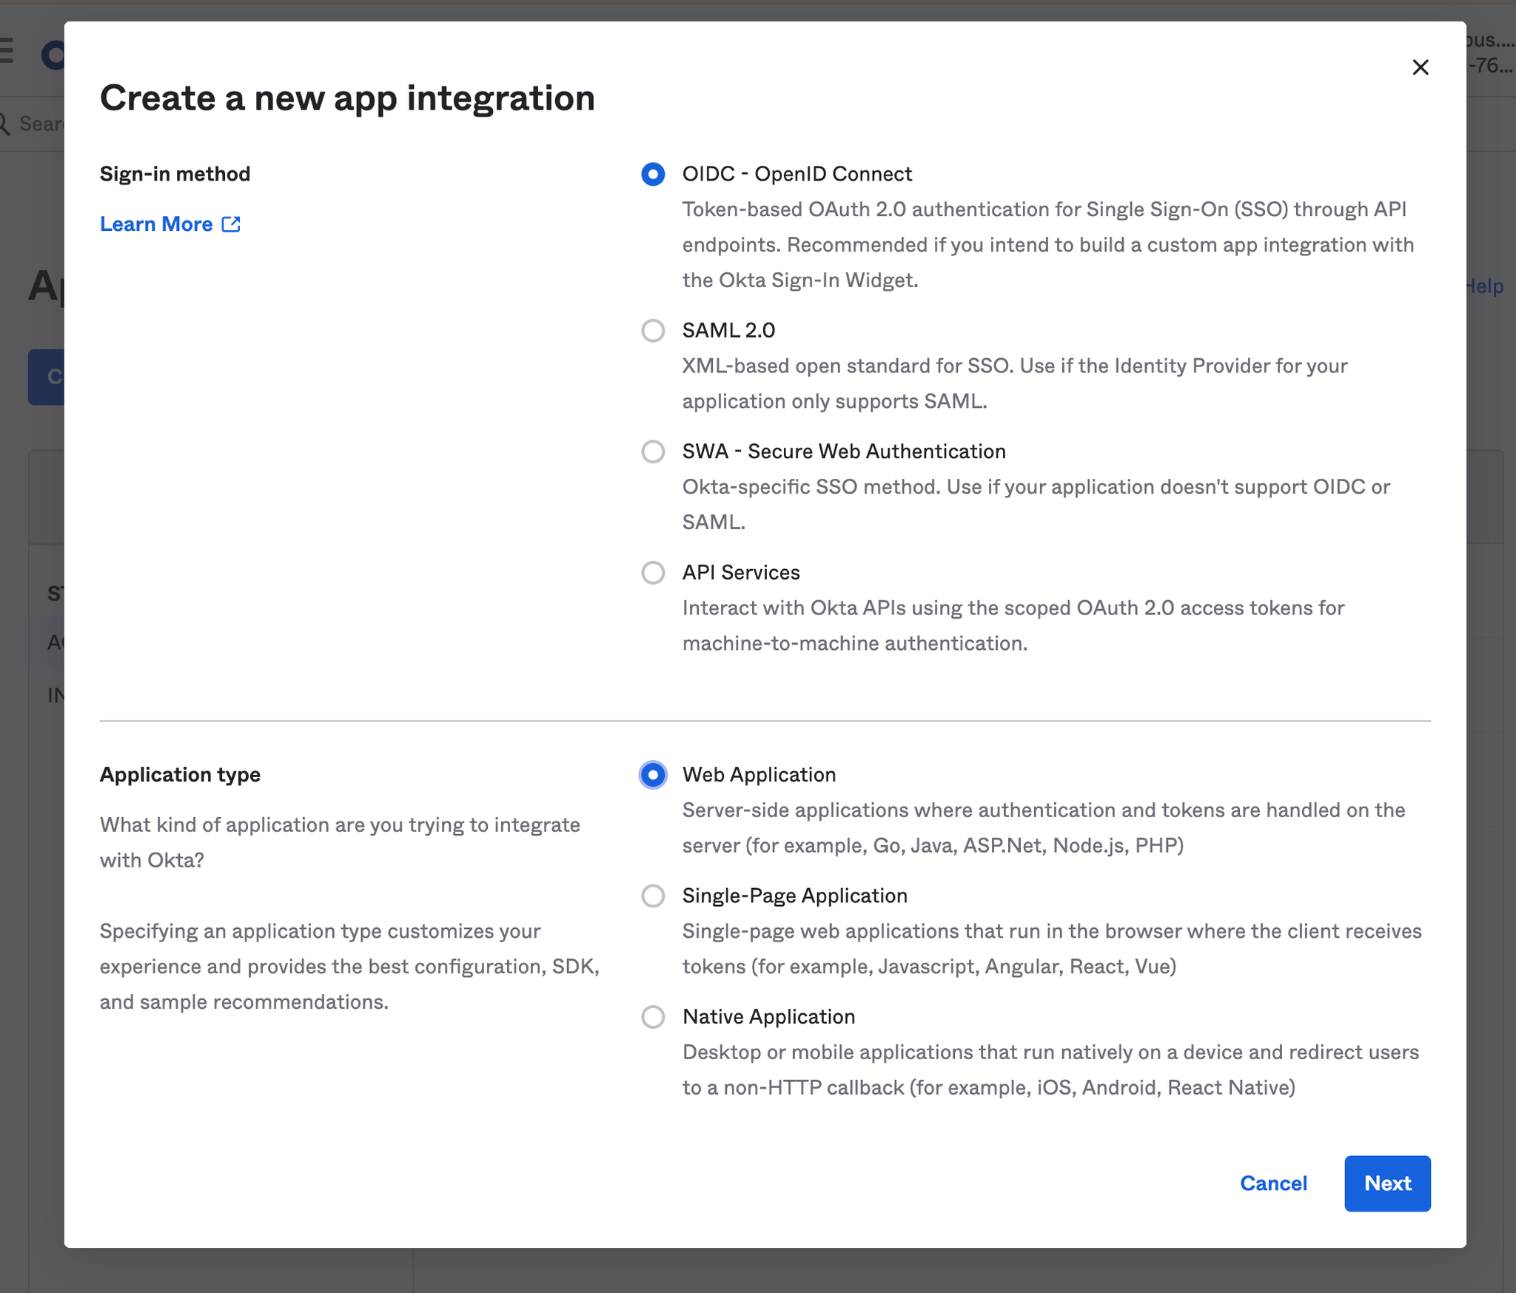Select API Services radio button
Viewport: 1516px width, 1293px height.
(x=653, y=573)
